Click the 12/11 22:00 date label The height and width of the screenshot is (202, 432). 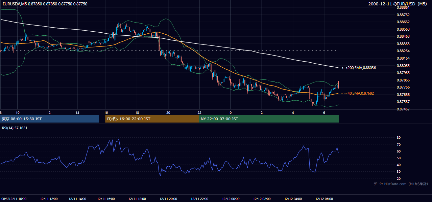pyautogui.click(x=199, y=199)
